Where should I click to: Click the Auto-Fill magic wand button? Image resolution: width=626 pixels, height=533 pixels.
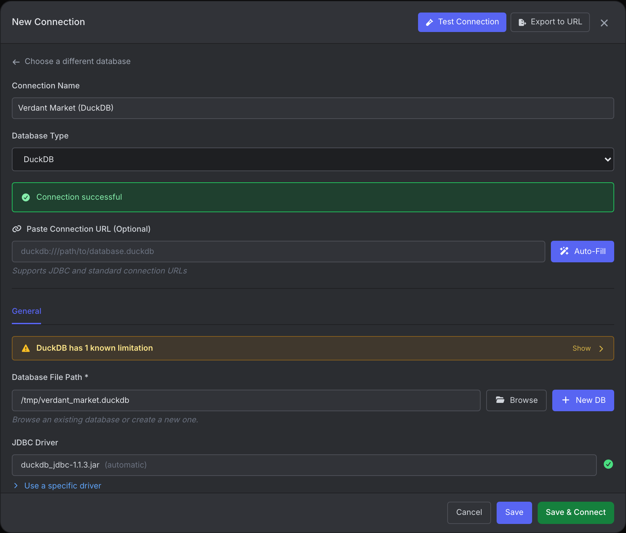(583, 252)
